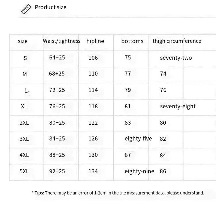Screen dimensions: 216x212
Task: Select the size column header
Action: (22, 41)
